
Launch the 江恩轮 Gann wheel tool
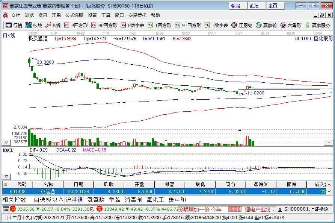pyautogui.click(x=242, y=25)
